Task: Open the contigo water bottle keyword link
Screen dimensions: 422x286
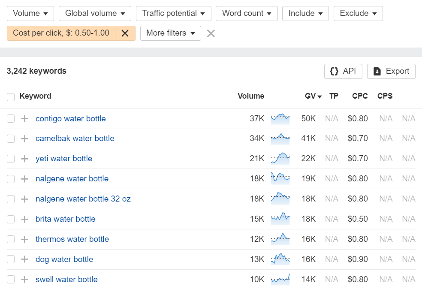Action: [x=70, y=119]
